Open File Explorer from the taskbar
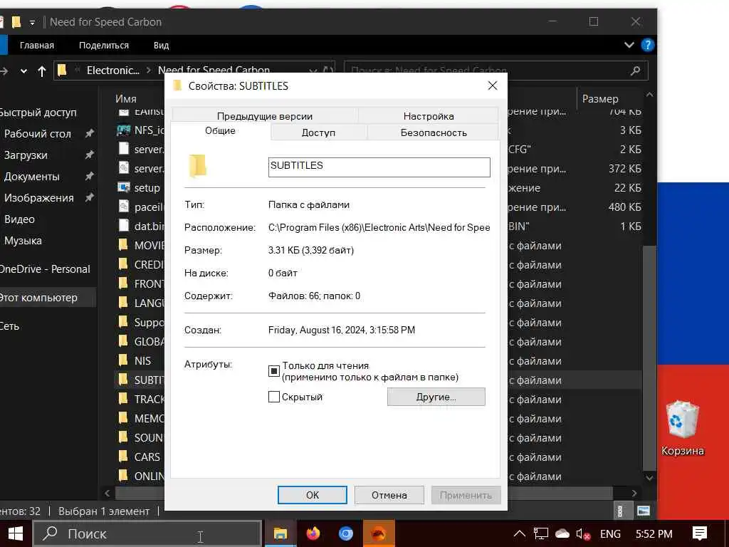This screenshot has height=547, width=729. pyautogui.click(x=280, y=533)
